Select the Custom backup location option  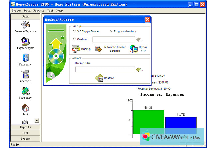[74, 39]
